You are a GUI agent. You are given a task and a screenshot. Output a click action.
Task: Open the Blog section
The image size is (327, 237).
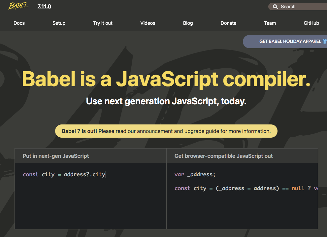[x=188, y=23]
